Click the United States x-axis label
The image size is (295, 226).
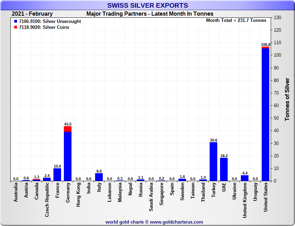click(265, 197)
